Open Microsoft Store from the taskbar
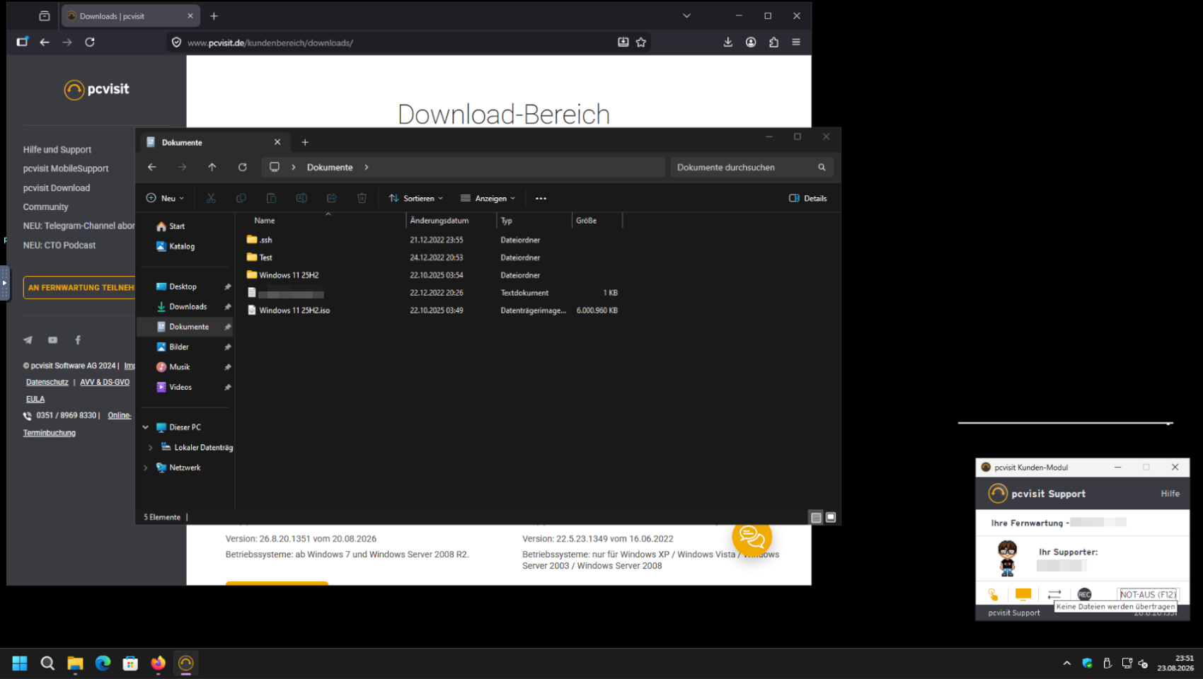 130,663
